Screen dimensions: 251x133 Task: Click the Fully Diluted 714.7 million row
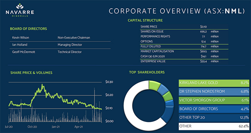coord(184,46)
